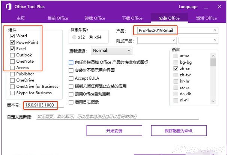Click language list scroll down arrow
This screenshot has height=155, width=227.
(213, 101)
